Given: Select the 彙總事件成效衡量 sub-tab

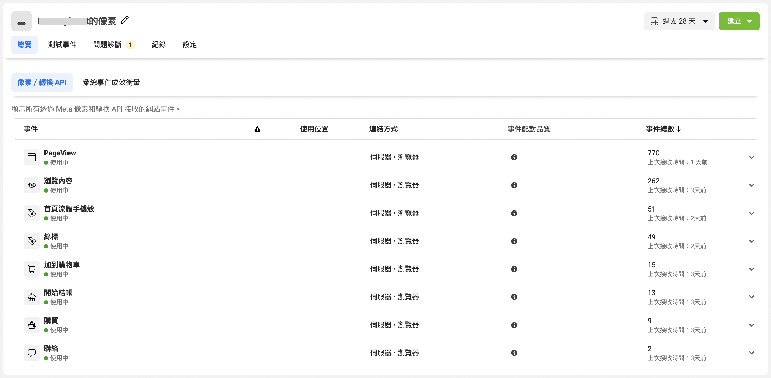Looking at the screenshot, I should (x=111, y=82).
